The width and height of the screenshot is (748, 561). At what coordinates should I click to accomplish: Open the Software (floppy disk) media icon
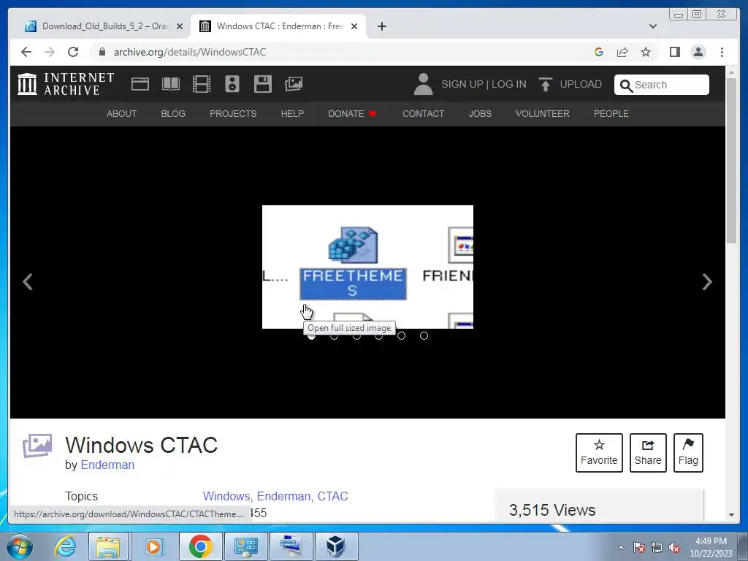point(262,84)
